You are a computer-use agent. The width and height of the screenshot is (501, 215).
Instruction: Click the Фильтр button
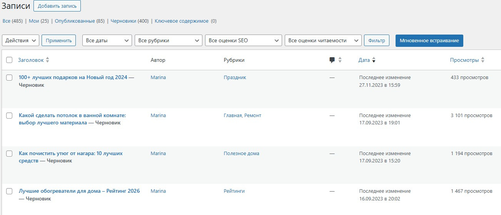point(376,40)
